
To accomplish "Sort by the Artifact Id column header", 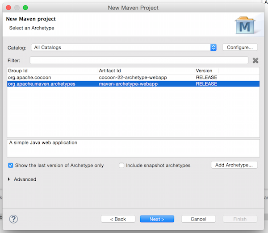I will 147,71.
